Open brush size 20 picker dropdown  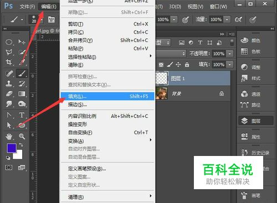[42, 19]
